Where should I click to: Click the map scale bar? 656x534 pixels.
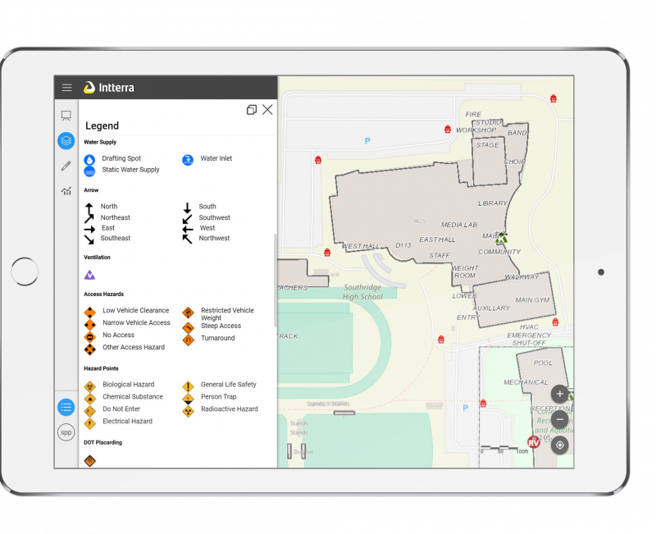tap(504, 450)
